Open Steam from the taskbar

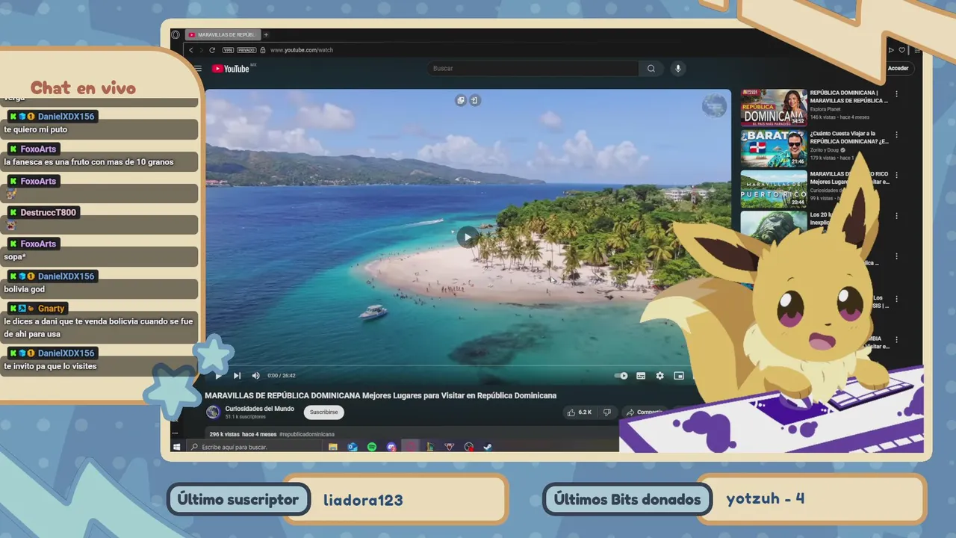[x=488, y=447]
